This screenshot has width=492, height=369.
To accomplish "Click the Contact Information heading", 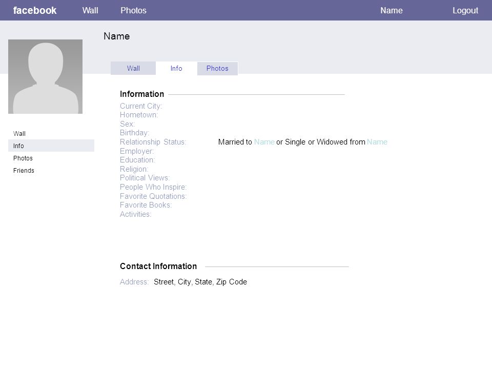I will 158,266.
